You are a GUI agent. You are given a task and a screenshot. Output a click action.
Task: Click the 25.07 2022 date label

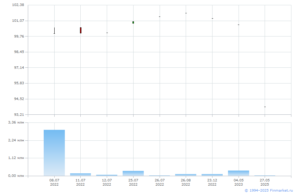click(x=133, y=182)
